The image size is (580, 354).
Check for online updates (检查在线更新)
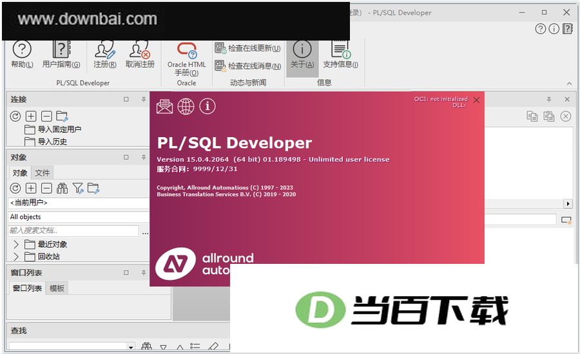click(247, 48)
